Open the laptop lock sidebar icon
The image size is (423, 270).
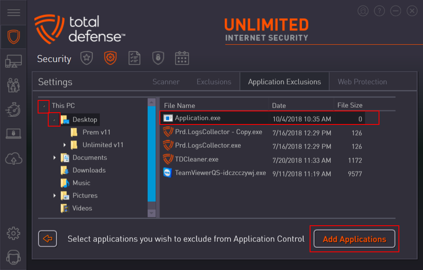point(14,134)
